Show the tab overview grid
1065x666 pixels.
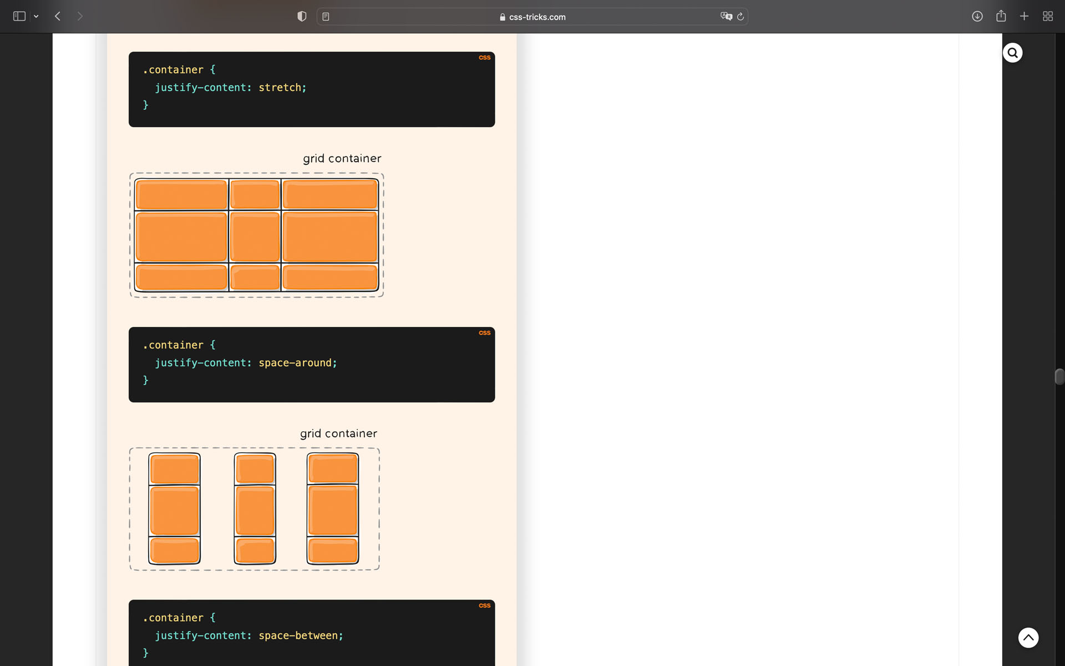tap(1048, 17)
